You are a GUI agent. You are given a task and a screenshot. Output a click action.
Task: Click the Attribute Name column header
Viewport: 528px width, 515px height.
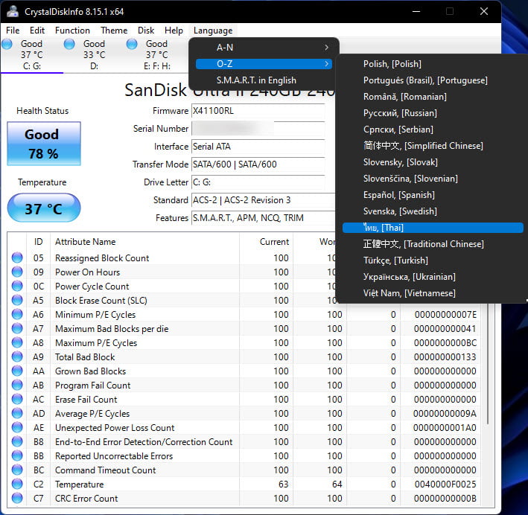pos(144,242)
